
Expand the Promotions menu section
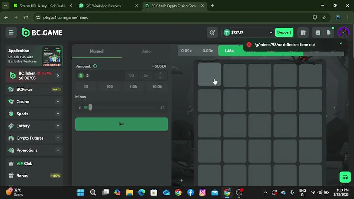pyautogui.click(x=58, y=150)
